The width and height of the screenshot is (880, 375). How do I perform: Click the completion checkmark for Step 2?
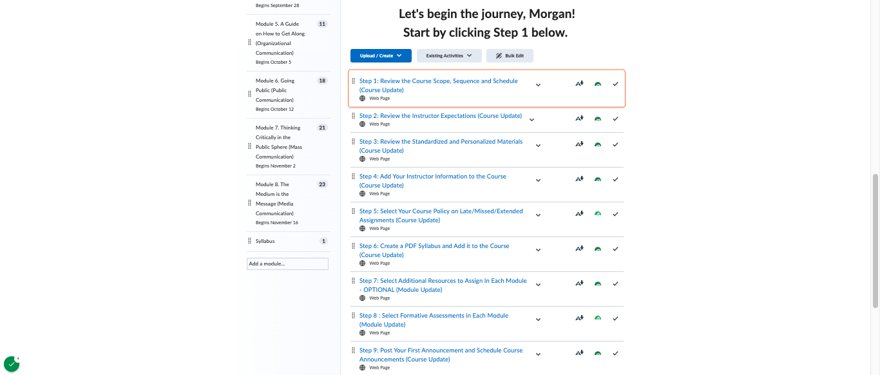point(615,119)
